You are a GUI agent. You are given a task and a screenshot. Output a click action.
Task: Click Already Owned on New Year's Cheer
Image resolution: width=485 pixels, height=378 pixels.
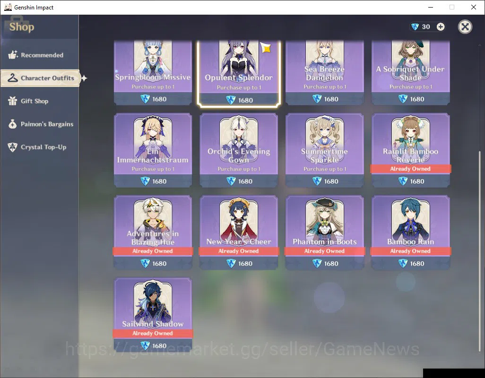click(239, 251)
